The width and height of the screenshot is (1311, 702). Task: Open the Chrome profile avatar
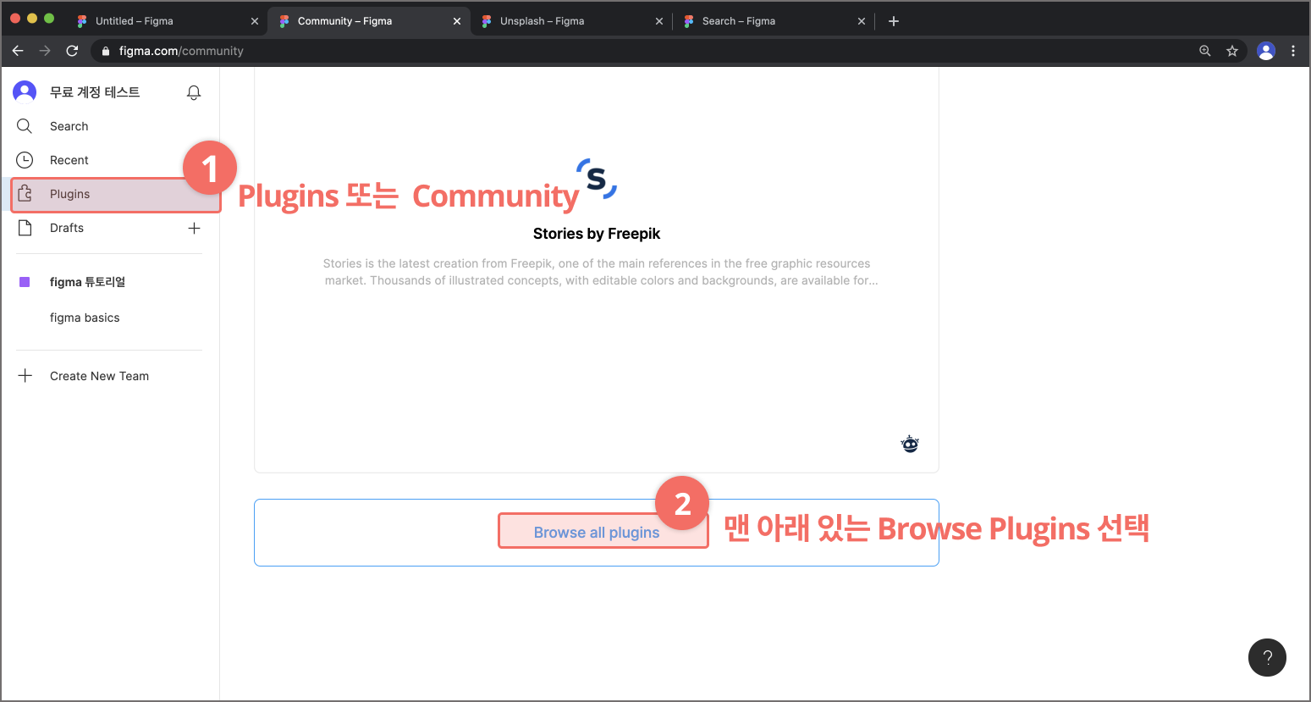tap(1266, 51)
